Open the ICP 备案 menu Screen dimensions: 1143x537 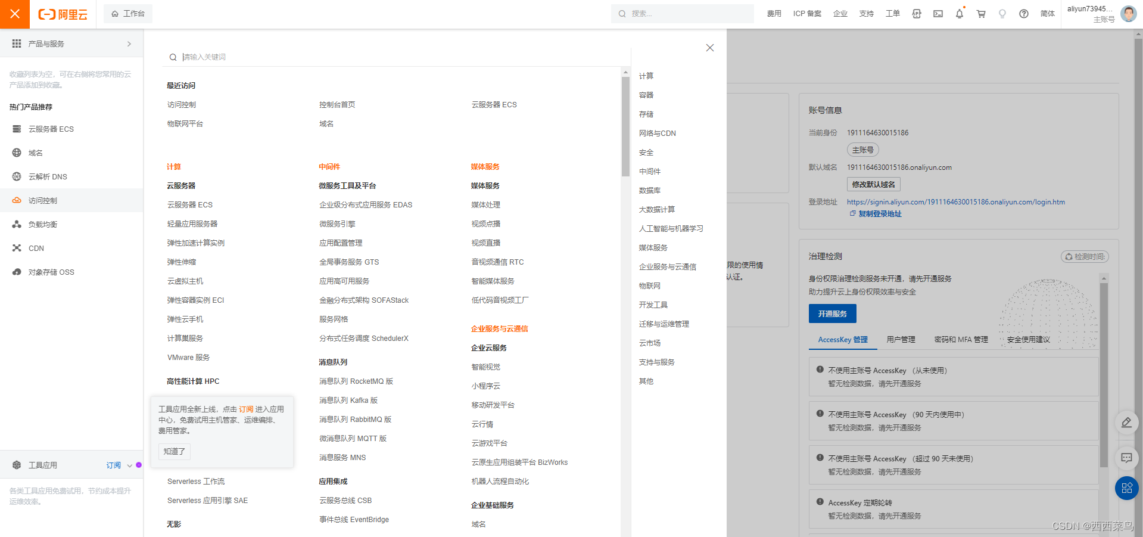coord(807,14)
